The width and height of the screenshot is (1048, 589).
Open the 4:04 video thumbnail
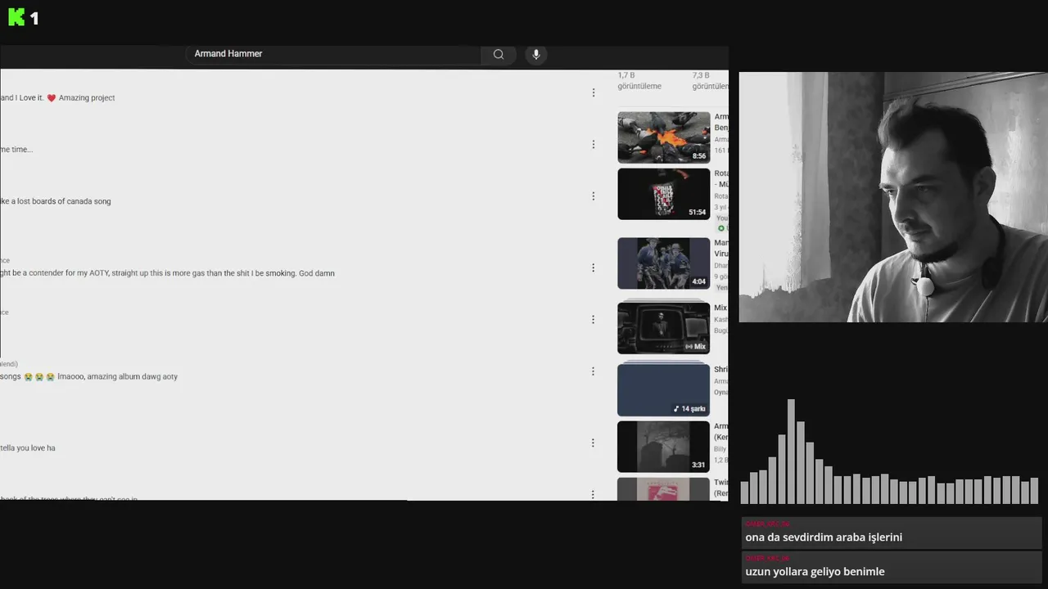[x=663, y=263]
